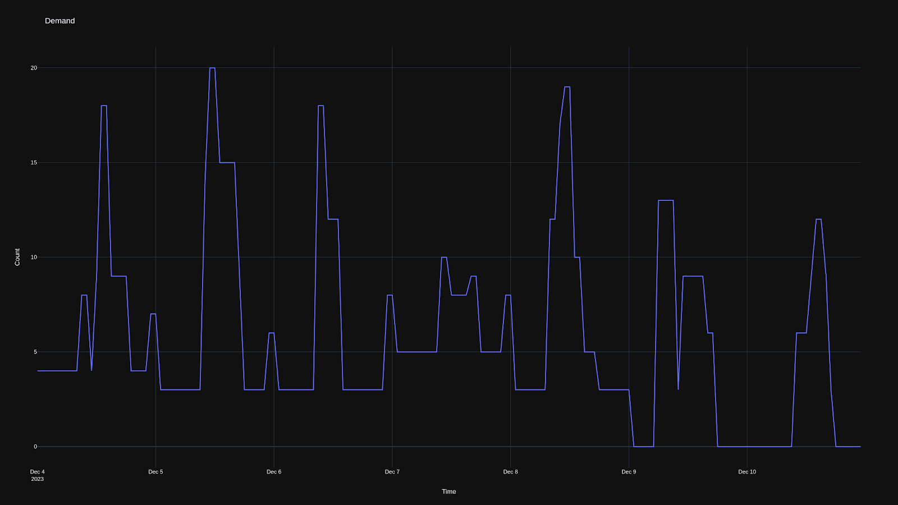898x505 pixels.
Task: Select the "Time" x-axis label
Action: [x=448, y=491]
